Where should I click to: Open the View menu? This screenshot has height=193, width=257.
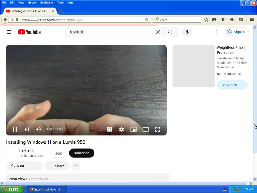[21, 3]
